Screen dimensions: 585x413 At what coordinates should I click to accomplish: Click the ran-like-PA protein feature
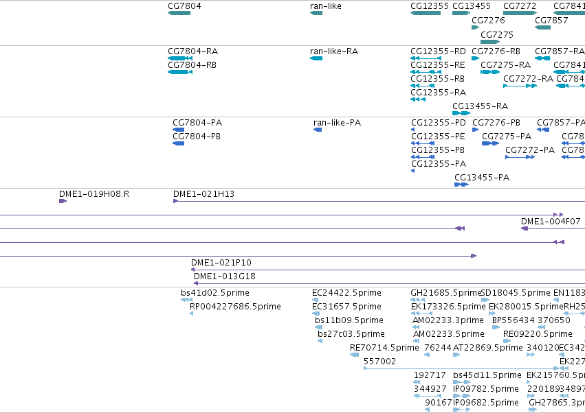click(x=318, y=130)
